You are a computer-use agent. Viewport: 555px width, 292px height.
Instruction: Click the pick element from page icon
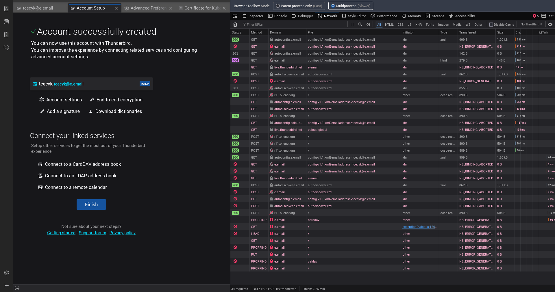(235, 16)
